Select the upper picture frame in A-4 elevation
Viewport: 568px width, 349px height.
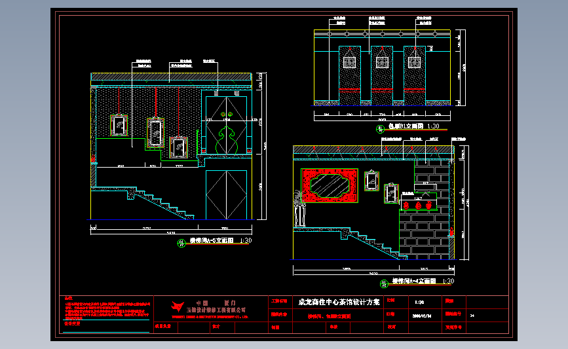(x=371, y=181)
